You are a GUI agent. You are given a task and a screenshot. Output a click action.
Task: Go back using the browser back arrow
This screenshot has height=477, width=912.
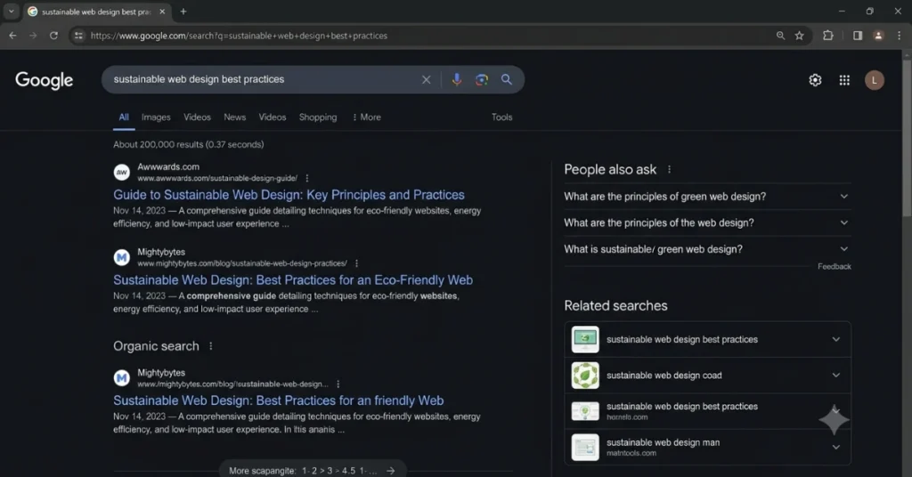(12, 36)
